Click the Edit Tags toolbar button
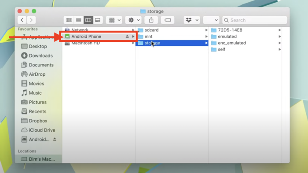The width and height of the screenshot is (308, 173). click(168, 20)
